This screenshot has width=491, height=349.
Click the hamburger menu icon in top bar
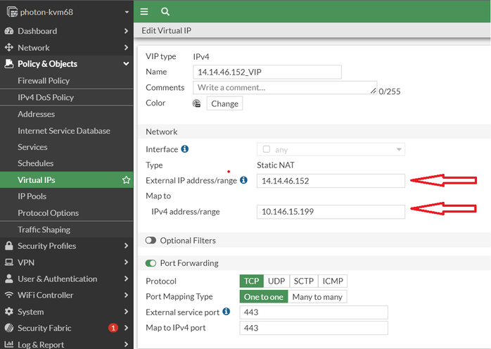coord(144,11)
